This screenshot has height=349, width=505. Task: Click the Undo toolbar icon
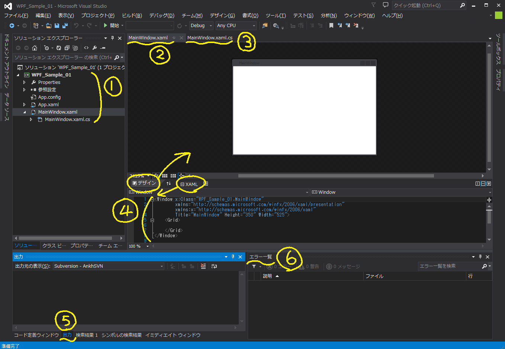76,26
